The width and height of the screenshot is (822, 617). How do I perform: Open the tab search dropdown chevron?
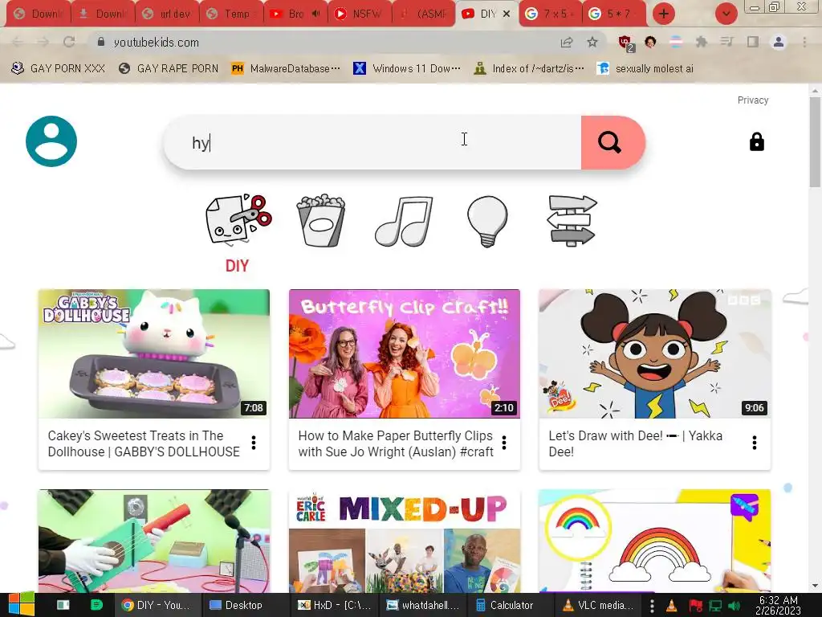point(726,14)
